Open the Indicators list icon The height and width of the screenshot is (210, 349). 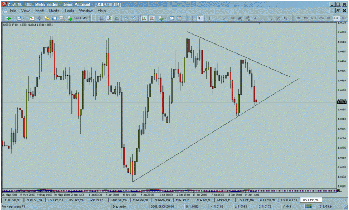[x=161, y=18]
